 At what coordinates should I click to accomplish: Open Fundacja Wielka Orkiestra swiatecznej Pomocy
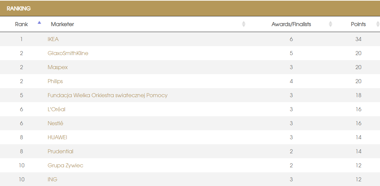click(107, 96)
